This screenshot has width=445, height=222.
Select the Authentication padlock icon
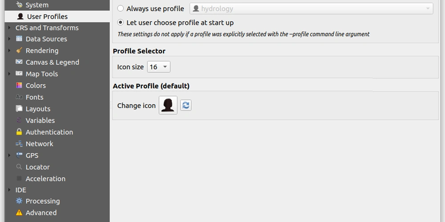point(19,132)
